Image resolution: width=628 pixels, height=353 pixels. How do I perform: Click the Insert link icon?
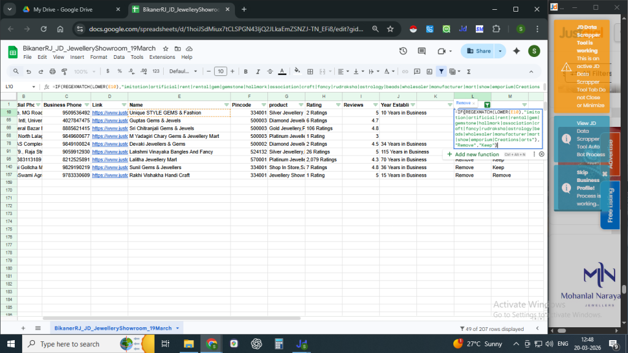point(404,72)
